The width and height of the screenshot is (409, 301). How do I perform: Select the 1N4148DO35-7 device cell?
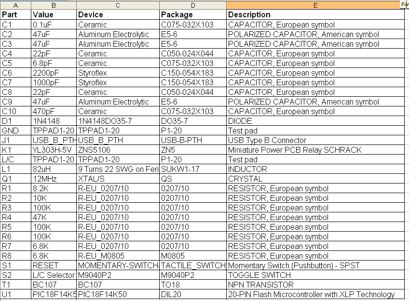tap(118, 121)
